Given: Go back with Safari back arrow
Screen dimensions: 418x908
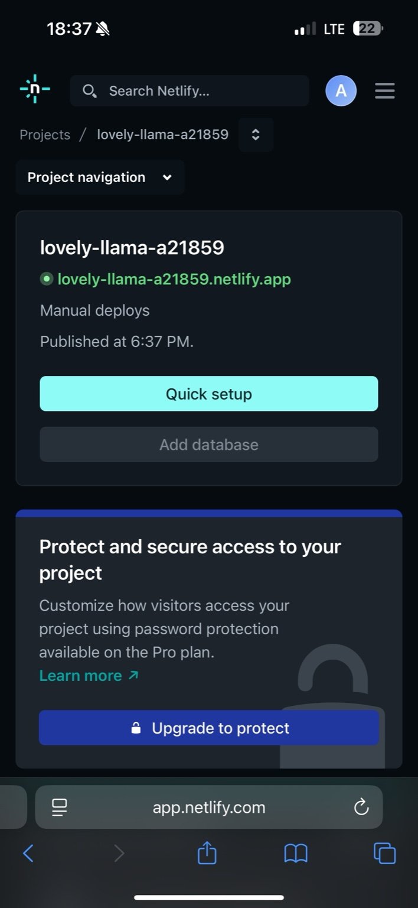Looking at the screenshot, I should [28, 853].
